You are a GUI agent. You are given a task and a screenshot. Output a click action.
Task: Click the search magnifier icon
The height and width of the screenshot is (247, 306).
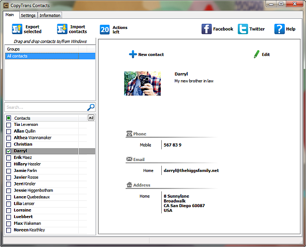coord(91,107)
